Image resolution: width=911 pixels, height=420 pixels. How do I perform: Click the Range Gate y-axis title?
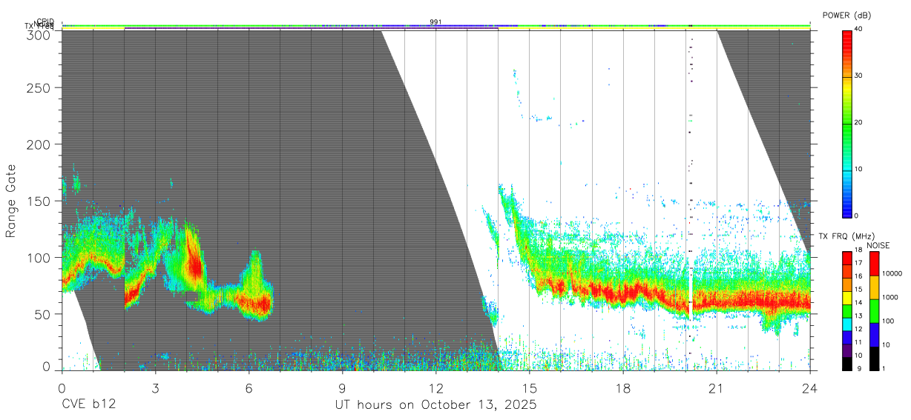click(x=11, y=201)
